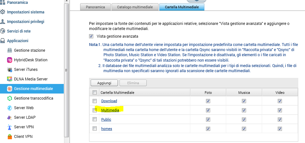Tick the row checkbox for Multimedia folder
The width and height of the screenshot is (305, 143).
coord(95,110)
